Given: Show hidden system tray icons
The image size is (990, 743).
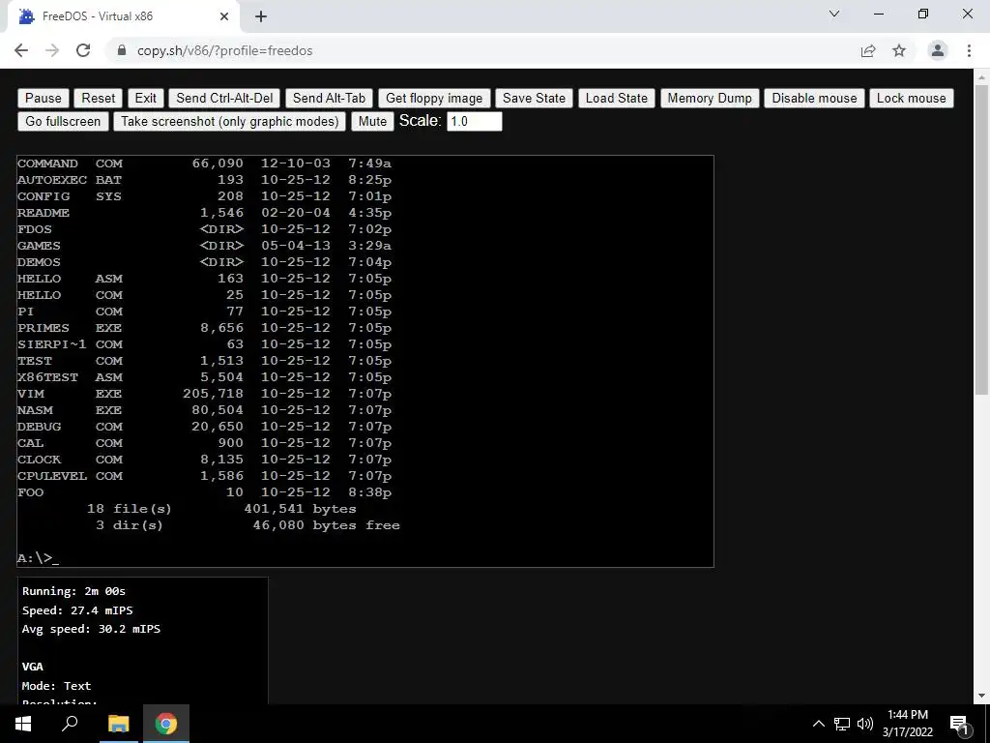Looking at the screenshot, I should (x=818, y=724).
